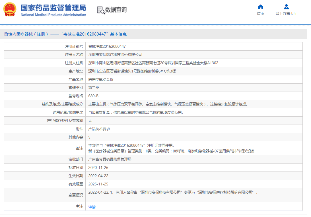
Task: Click storage condition value 无
Action: 90,121
